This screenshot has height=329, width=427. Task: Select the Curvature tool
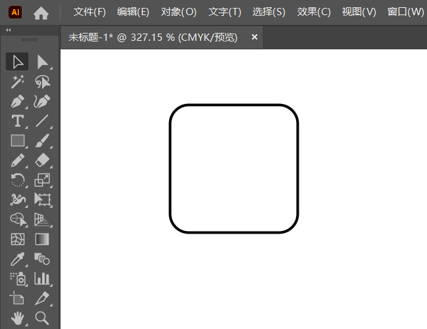tap(42, 101)
